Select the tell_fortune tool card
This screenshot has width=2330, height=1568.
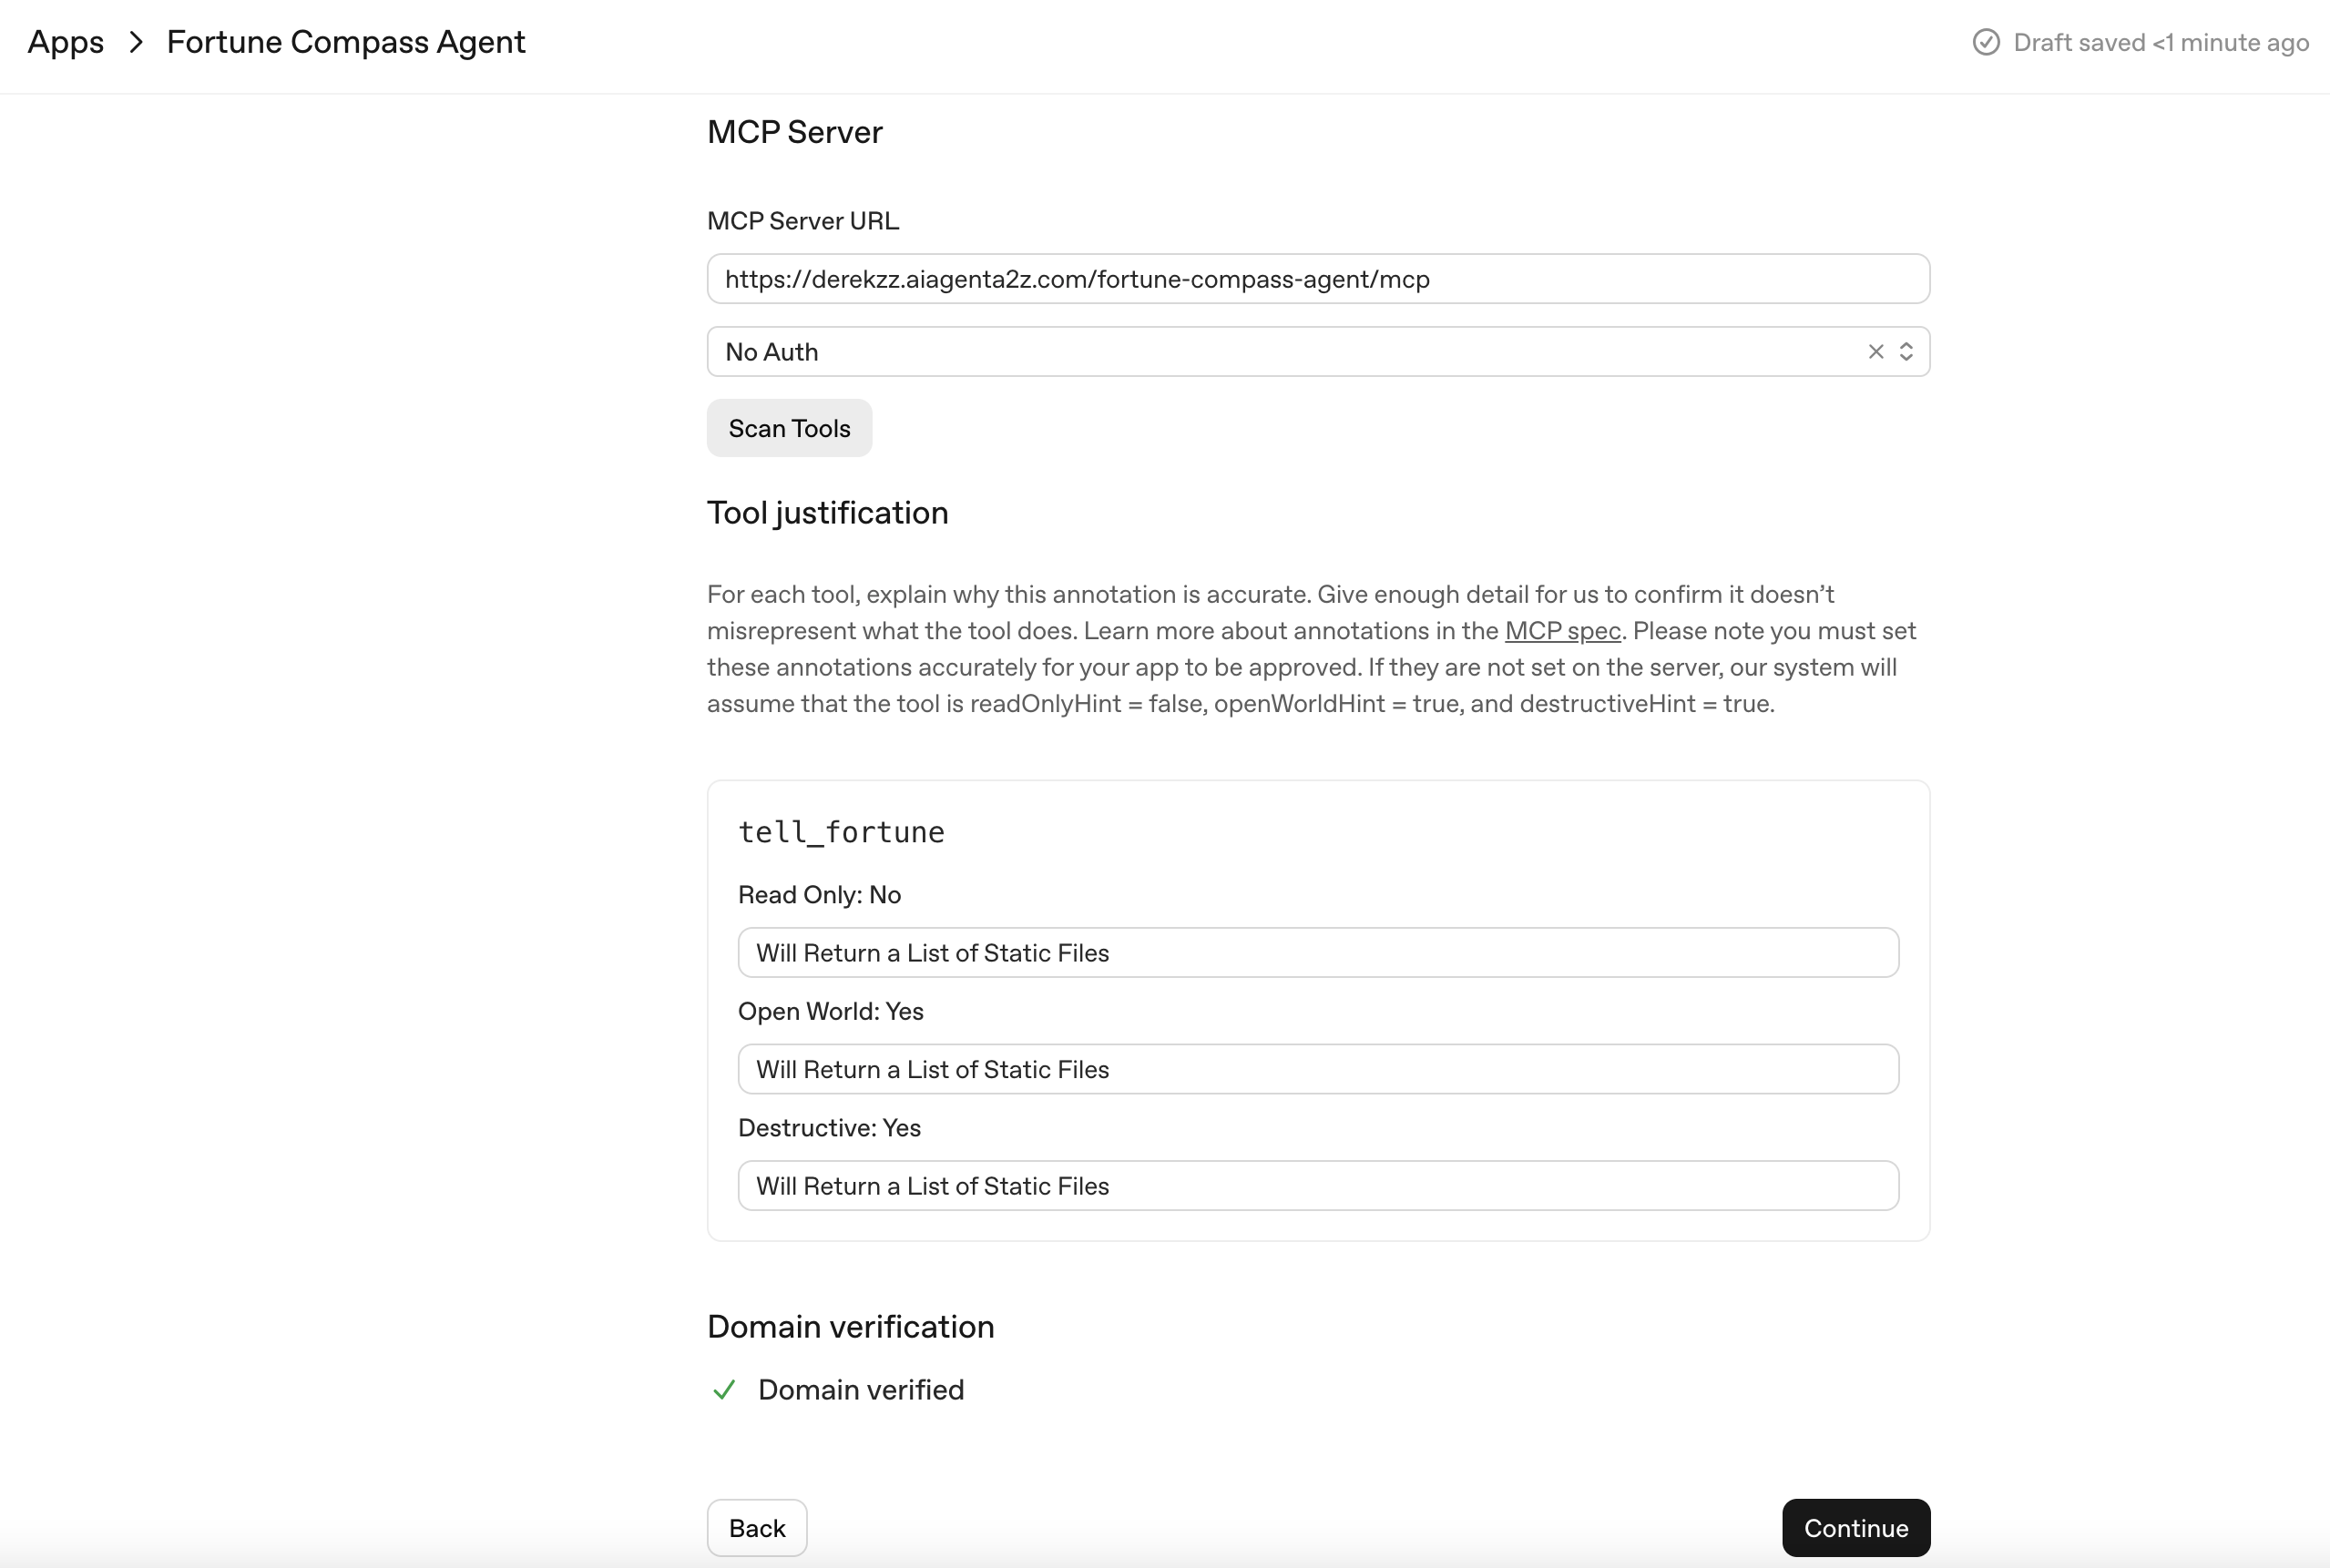point(841,831)
